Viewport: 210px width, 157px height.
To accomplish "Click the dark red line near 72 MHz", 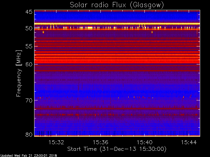I will [x=117, y=109].
